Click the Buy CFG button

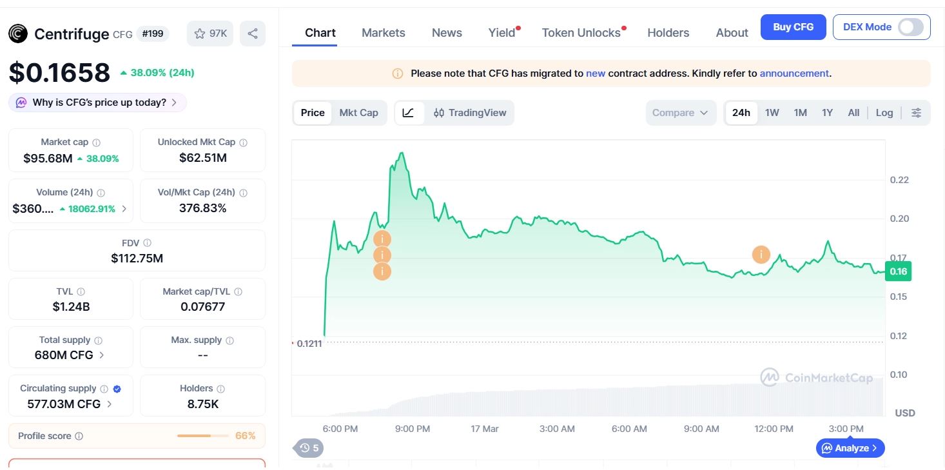(x=794, y=27)
